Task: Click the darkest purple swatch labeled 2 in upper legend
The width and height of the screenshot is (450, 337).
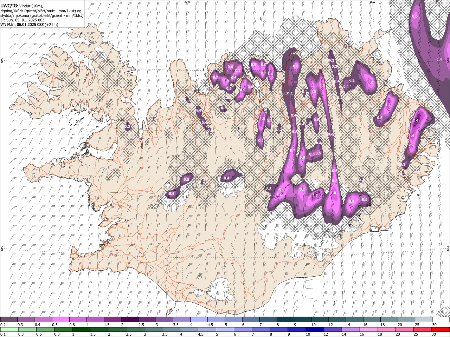Action: click(129, 320)
